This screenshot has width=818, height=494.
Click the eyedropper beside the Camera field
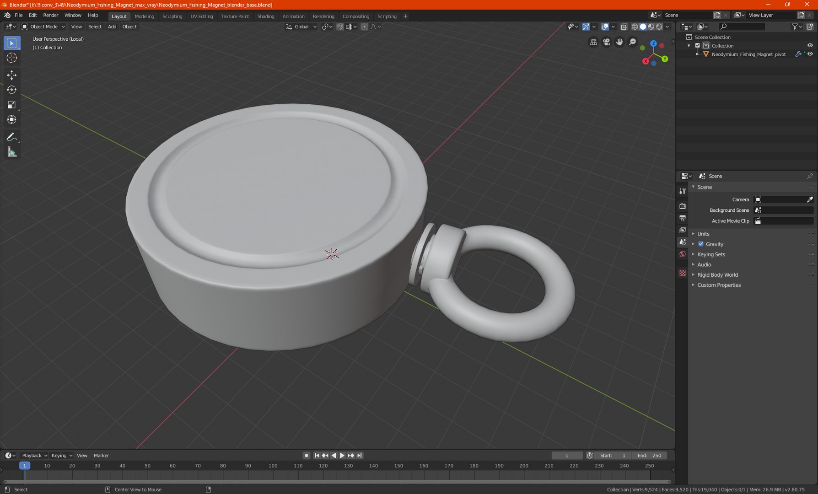pyautogui.click(x=810, y=199)
